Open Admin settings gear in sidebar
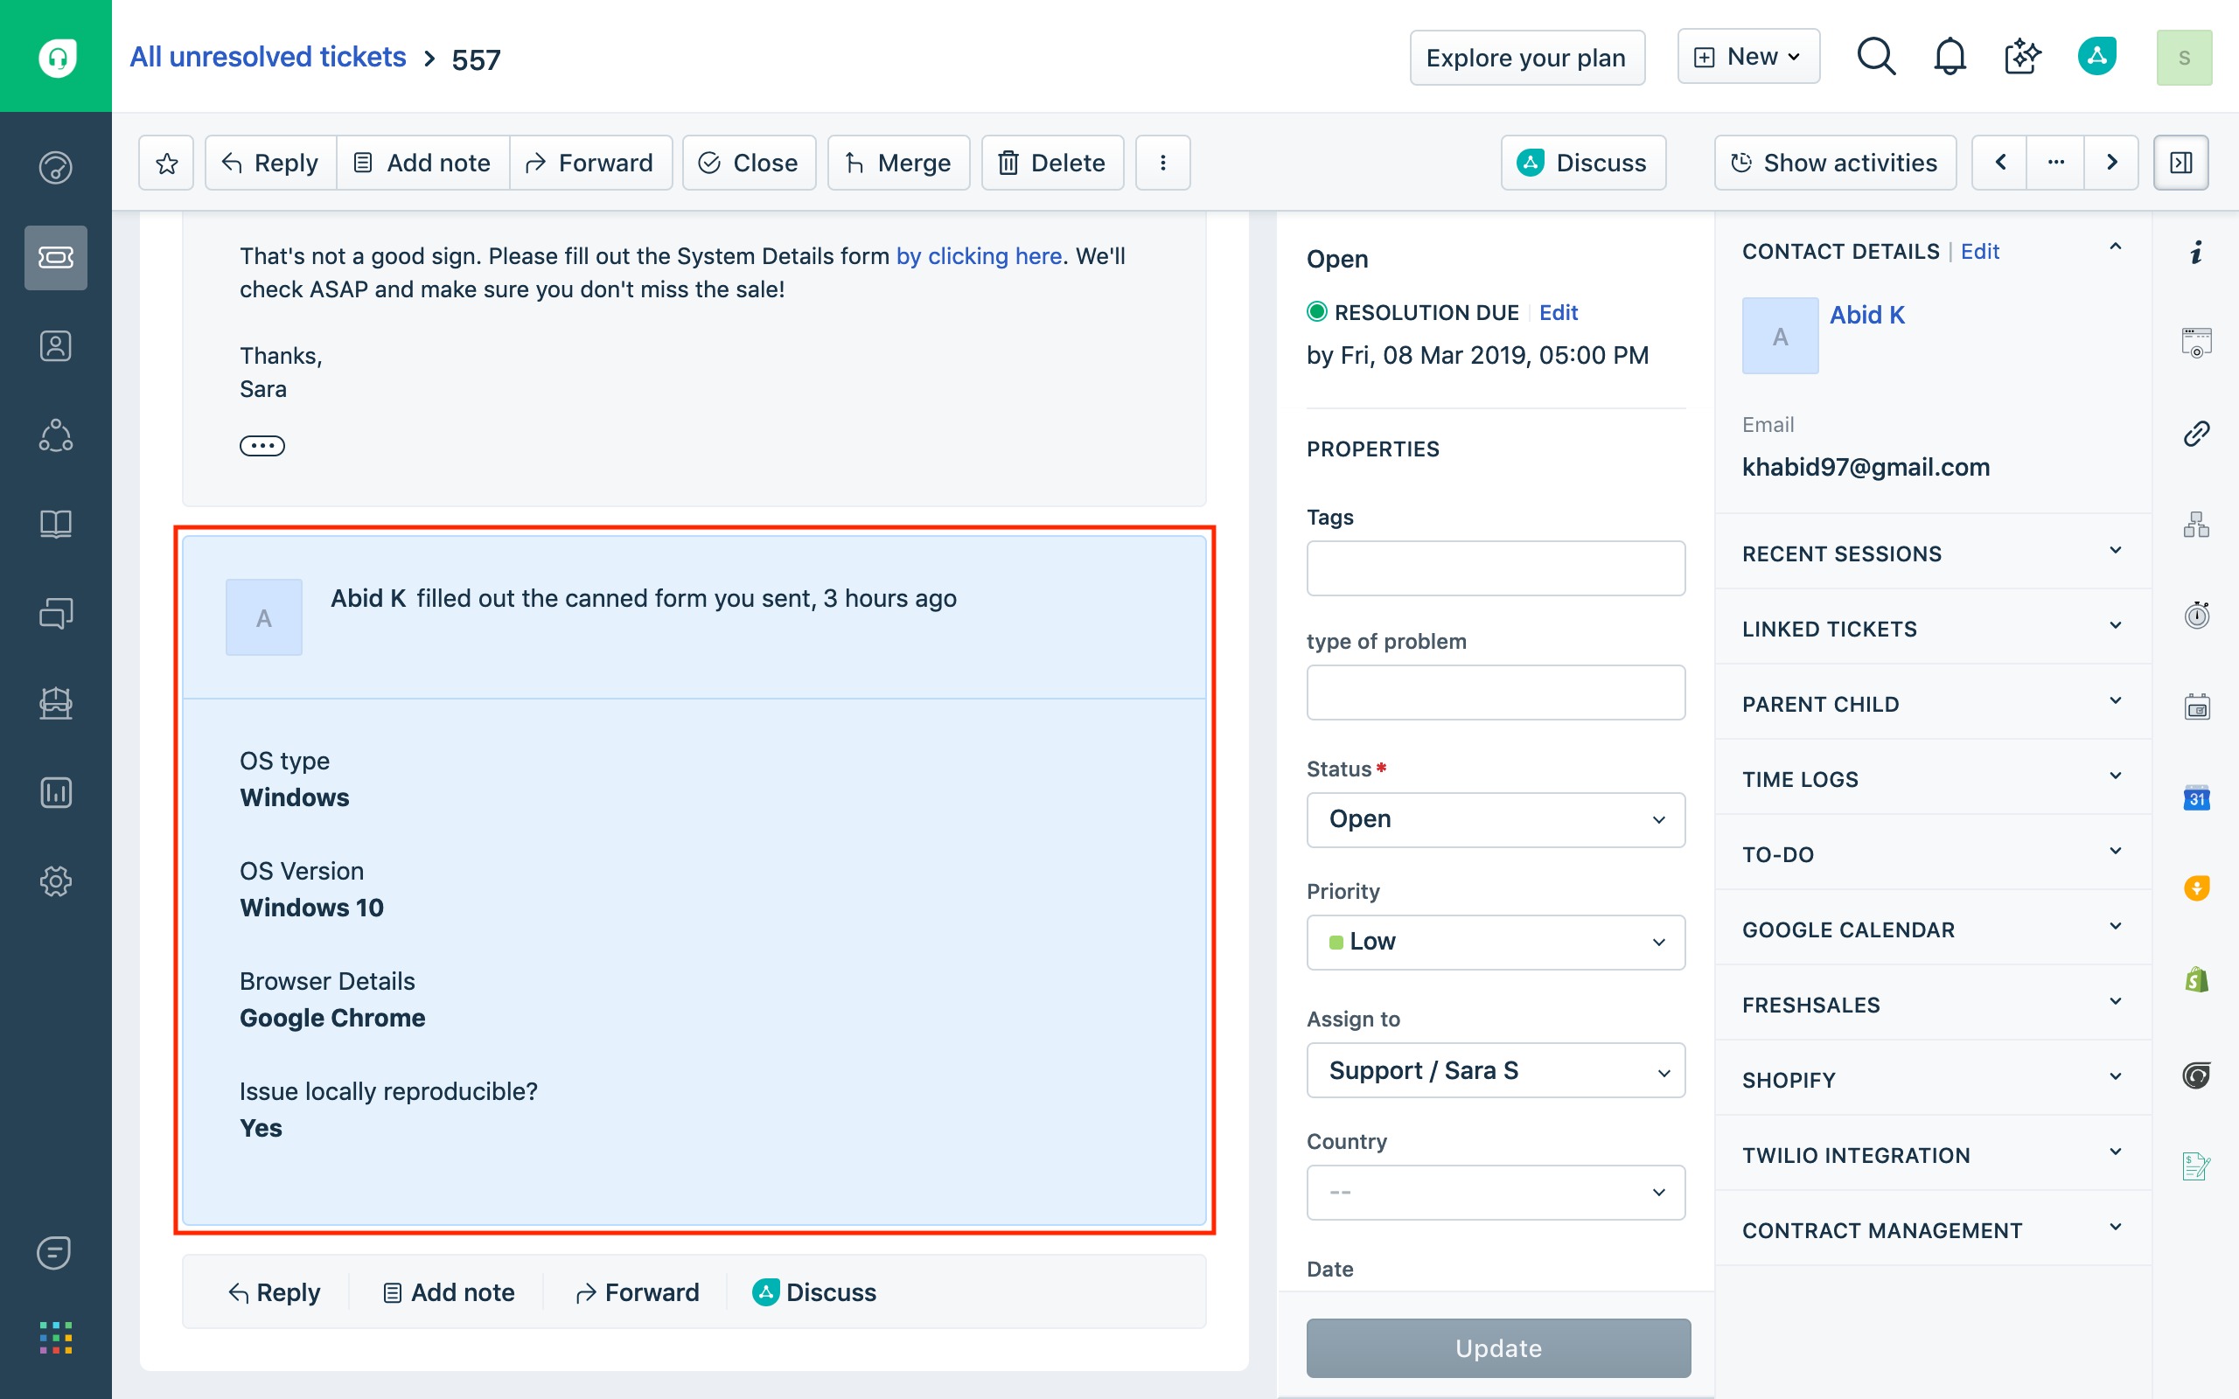This screenshot has width=2239, height=1399. click(55, 880)
